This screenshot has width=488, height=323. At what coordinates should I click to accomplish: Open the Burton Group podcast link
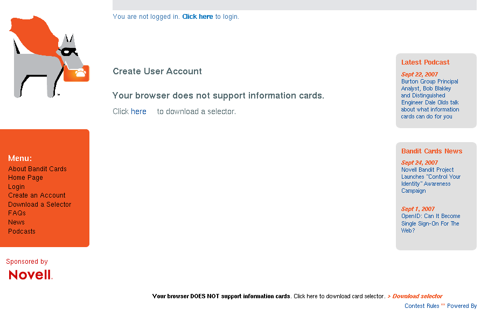pyautogui.click(x=430, y=99)
